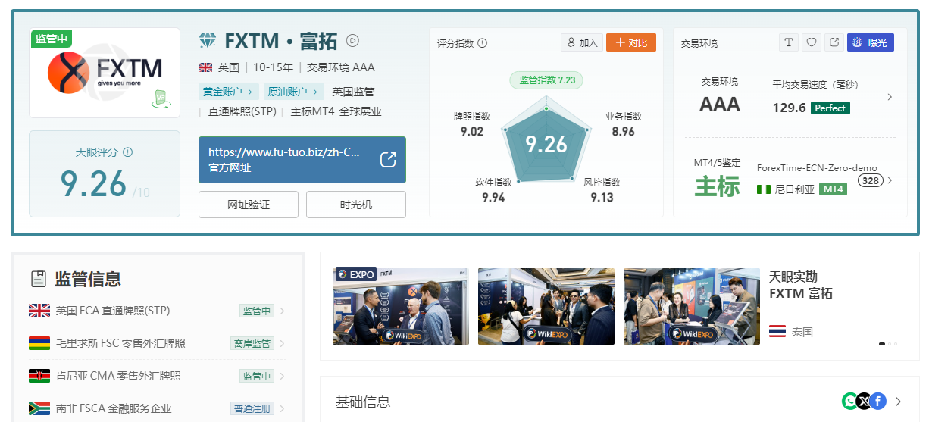Screen dimensions: 929x422
Task: Expand the 基础信息 section chevron
Action: (x=898, y=402)
